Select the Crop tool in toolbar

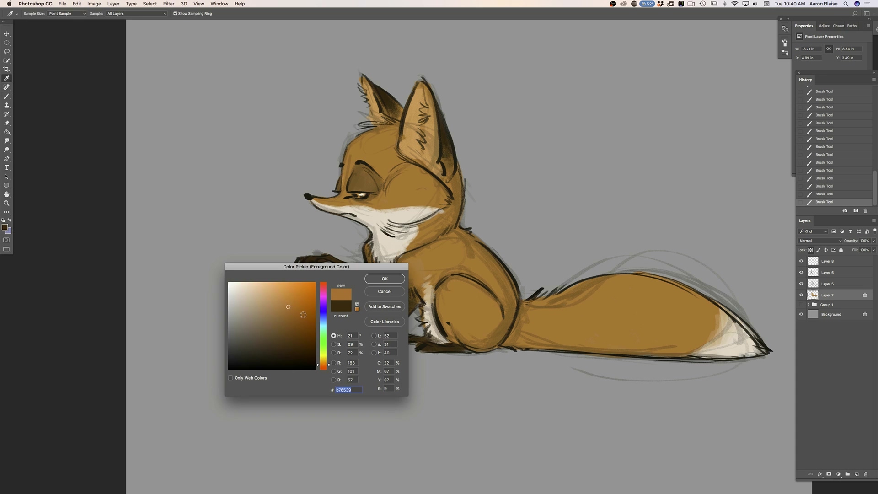pyautogui.click(x=6, y=70)
